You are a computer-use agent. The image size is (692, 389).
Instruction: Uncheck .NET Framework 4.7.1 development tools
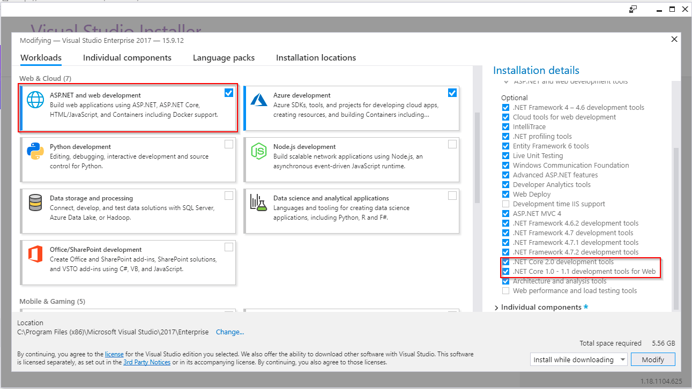505,242
